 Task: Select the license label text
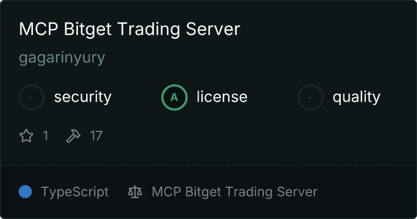click(x=222, y=96)
